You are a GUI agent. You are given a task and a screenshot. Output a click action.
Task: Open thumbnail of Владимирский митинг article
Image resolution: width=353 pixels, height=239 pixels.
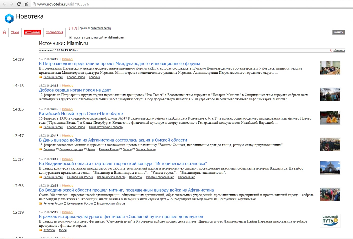point(330,194)
